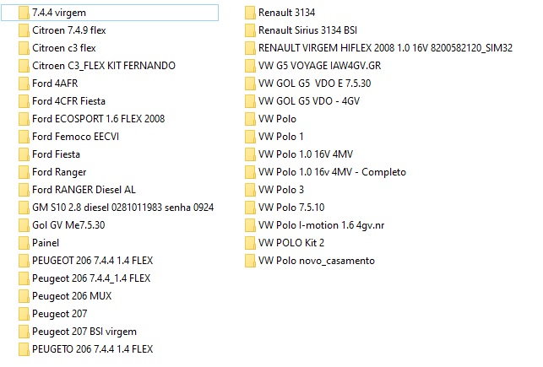Select Ford ECOSPORT 1.6 FLEX 2008 folder
This screenshot has height=367, width=543.
[x=97, y=119]
